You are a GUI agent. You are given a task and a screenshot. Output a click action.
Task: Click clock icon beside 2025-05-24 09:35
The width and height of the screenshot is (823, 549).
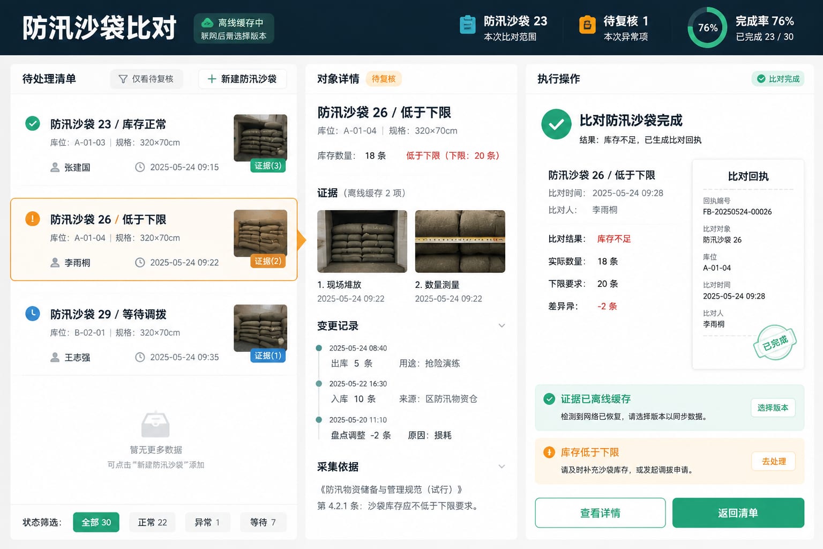pyautogui.click(x=140, y=357)
